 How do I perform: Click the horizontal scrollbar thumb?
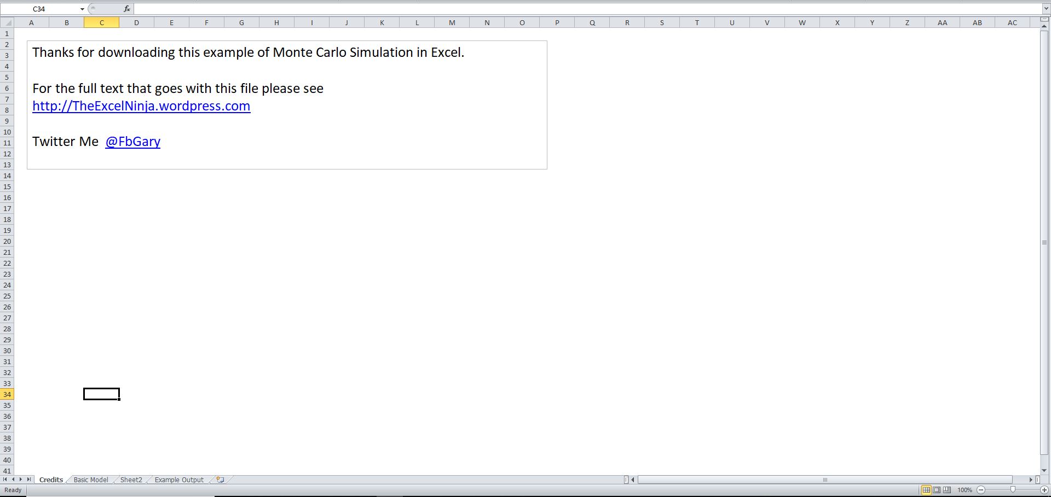pyautogui.click(x=825, y=480)
